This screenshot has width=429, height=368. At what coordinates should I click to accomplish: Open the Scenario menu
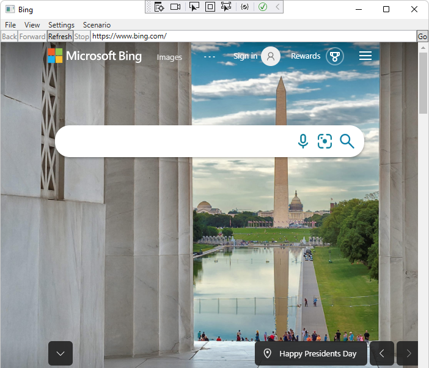[97, 25]
